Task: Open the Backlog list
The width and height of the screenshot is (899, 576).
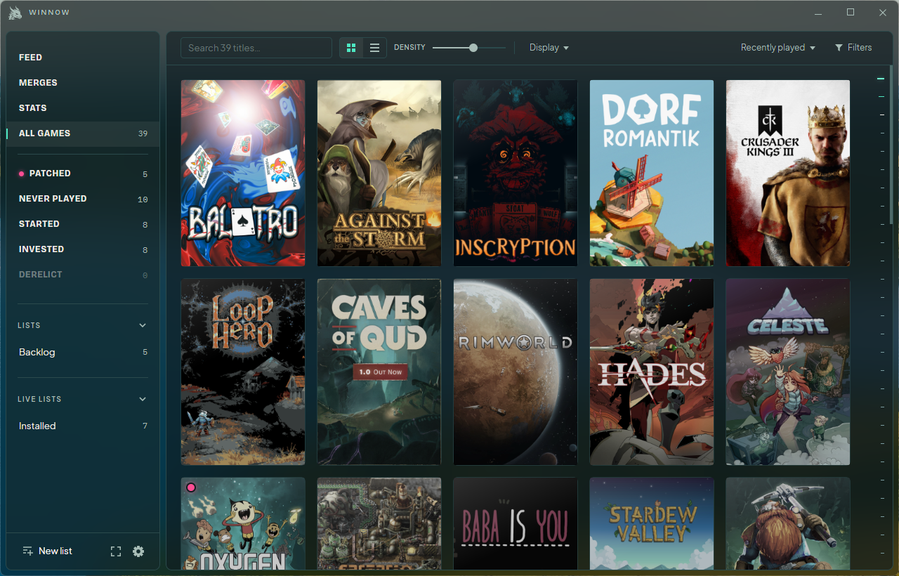Action: click(83, 352)
